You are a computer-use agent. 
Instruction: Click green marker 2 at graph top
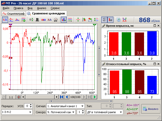(x=94, y=25)
